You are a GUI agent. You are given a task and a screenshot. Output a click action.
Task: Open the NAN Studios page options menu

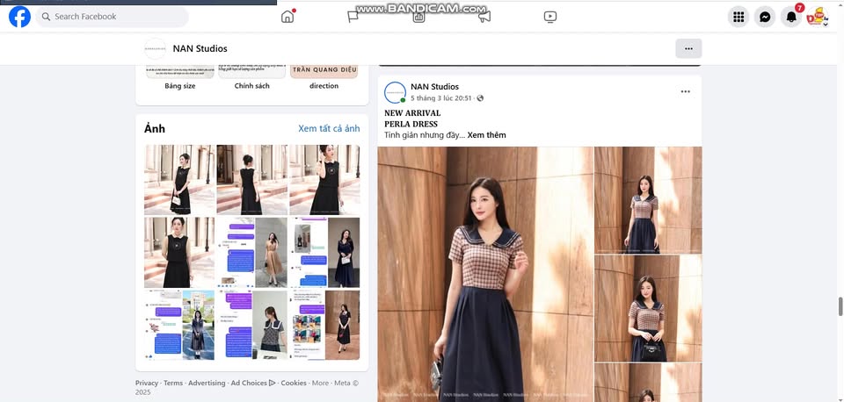[688, 48]
